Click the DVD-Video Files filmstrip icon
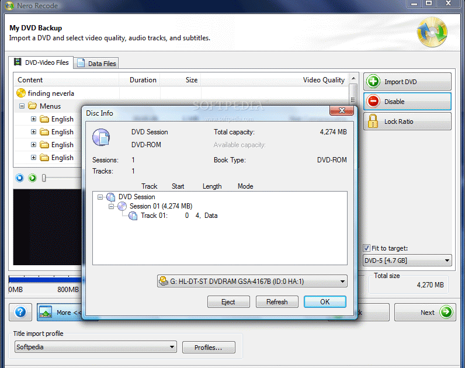This screenshot has width=465, height=368. pyautogui.click(x=18, y=62)
